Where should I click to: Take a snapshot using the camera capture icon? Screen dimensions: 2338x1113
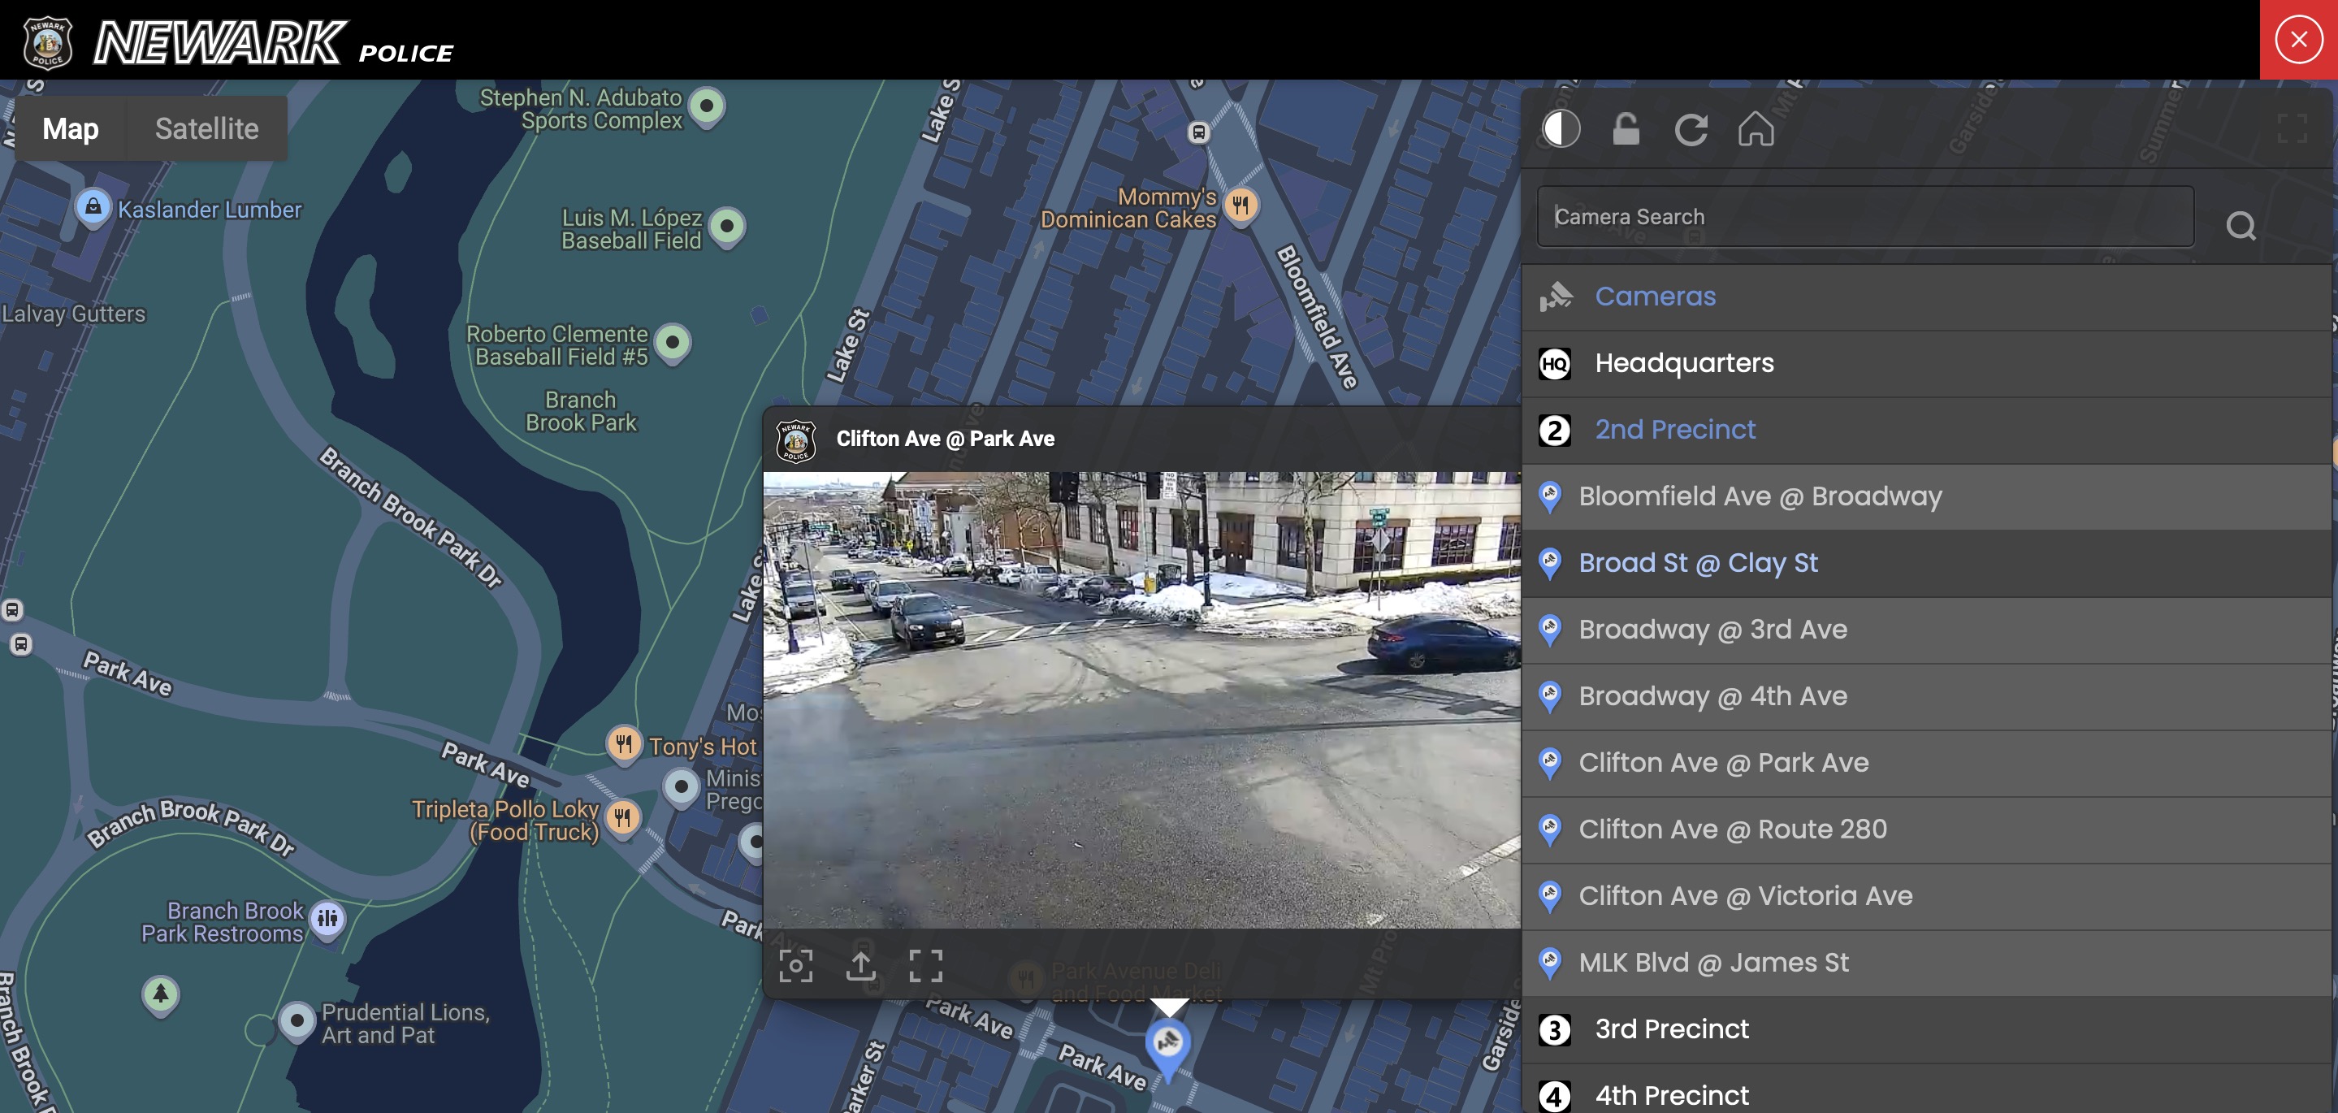pos(796,965)
